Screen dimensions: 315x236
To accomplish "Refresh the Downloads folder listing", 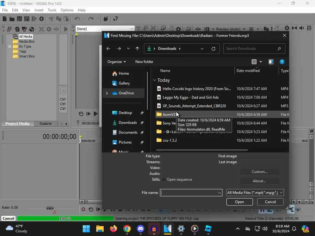I will (213, 49).
